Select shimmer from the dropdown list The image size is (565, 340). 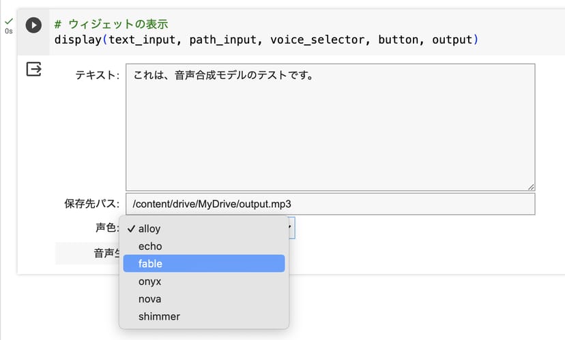tap(158, 317)
